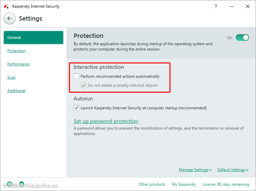
Task: Open My Kaspersky link
Action: pyautogui.click(x=184, y=184)
